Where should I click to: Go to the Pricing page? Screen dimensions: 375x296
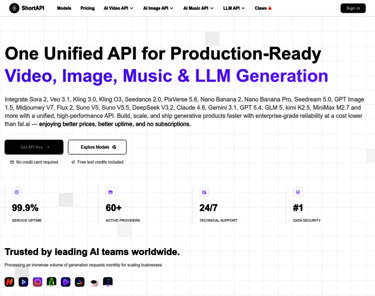87,8
